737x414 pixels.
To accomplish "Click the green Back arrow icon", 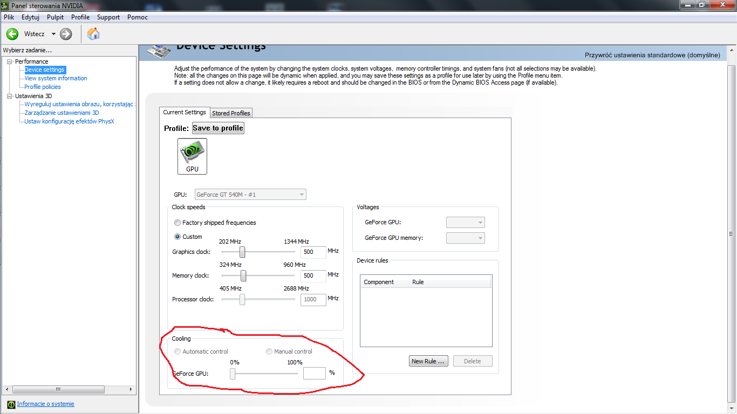I will click(x=12, y=34).
